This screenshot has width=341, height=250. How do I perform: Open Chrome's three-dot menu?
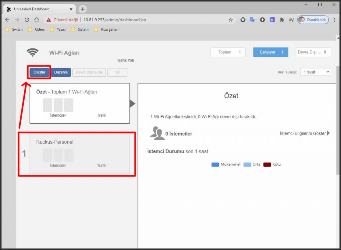[334, 20]
